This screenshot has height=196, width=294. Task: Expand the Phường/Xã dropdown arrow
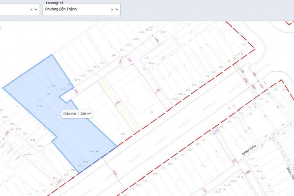[116, 9]
